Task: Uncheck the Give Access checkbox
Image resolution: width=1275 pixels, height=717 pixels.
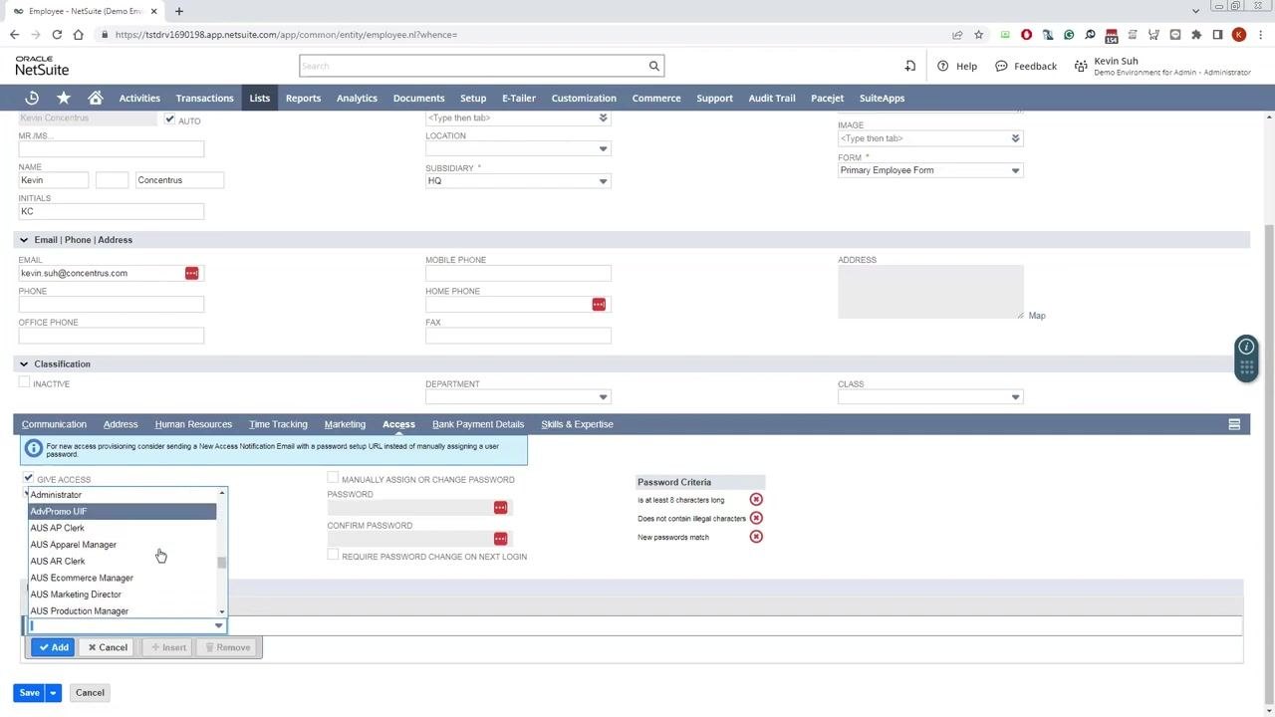Action: 28,478
